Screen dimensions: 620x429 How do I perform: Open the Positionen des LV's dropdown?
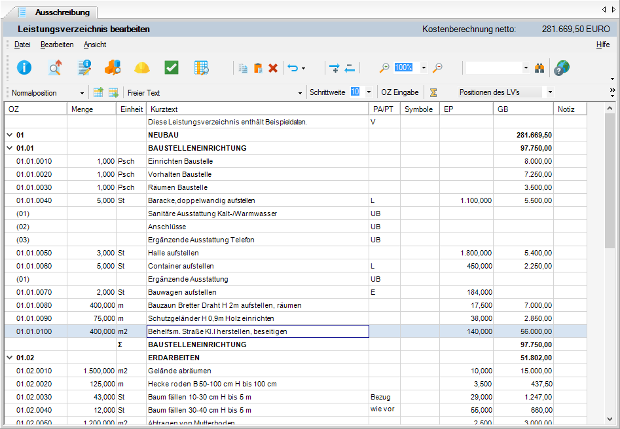pos(550,92)
